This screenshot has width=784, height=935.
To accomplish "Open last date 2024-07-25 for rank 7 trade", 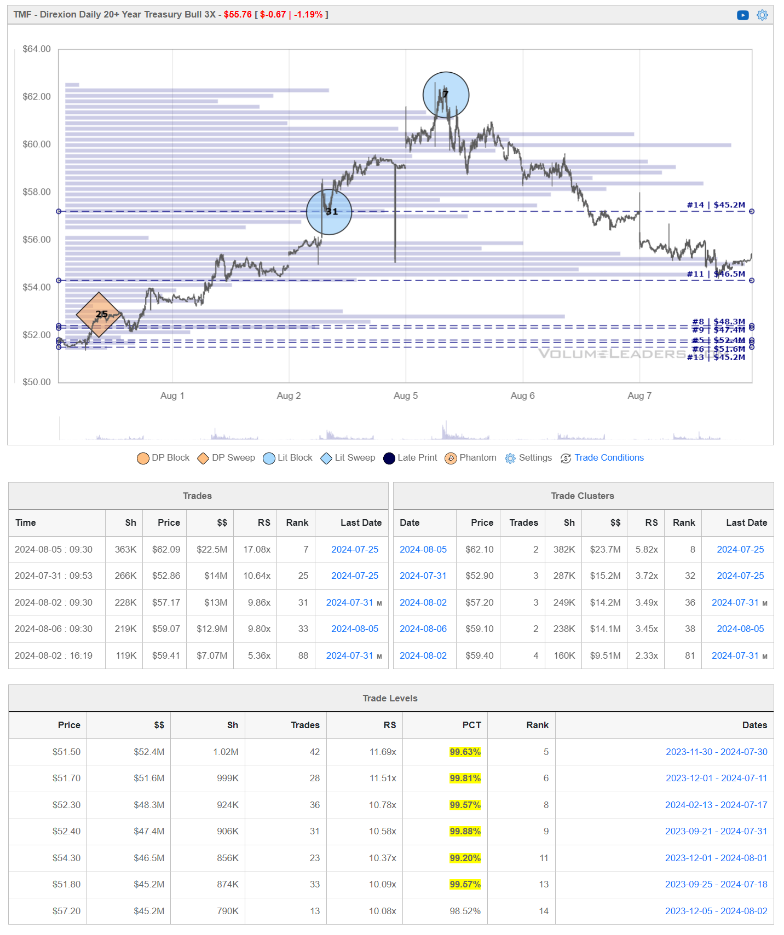I will 355,550.
